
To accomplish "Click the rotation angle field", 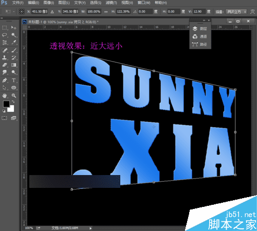I will (145, 12).
